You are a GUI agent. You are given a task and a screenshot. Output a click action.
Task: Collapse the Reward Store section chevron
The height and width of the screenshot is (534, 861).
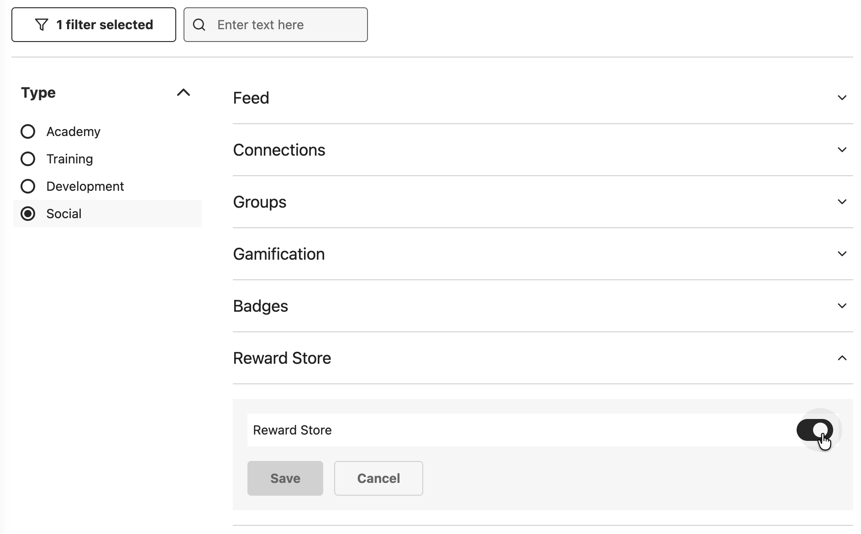coord(842,358)
